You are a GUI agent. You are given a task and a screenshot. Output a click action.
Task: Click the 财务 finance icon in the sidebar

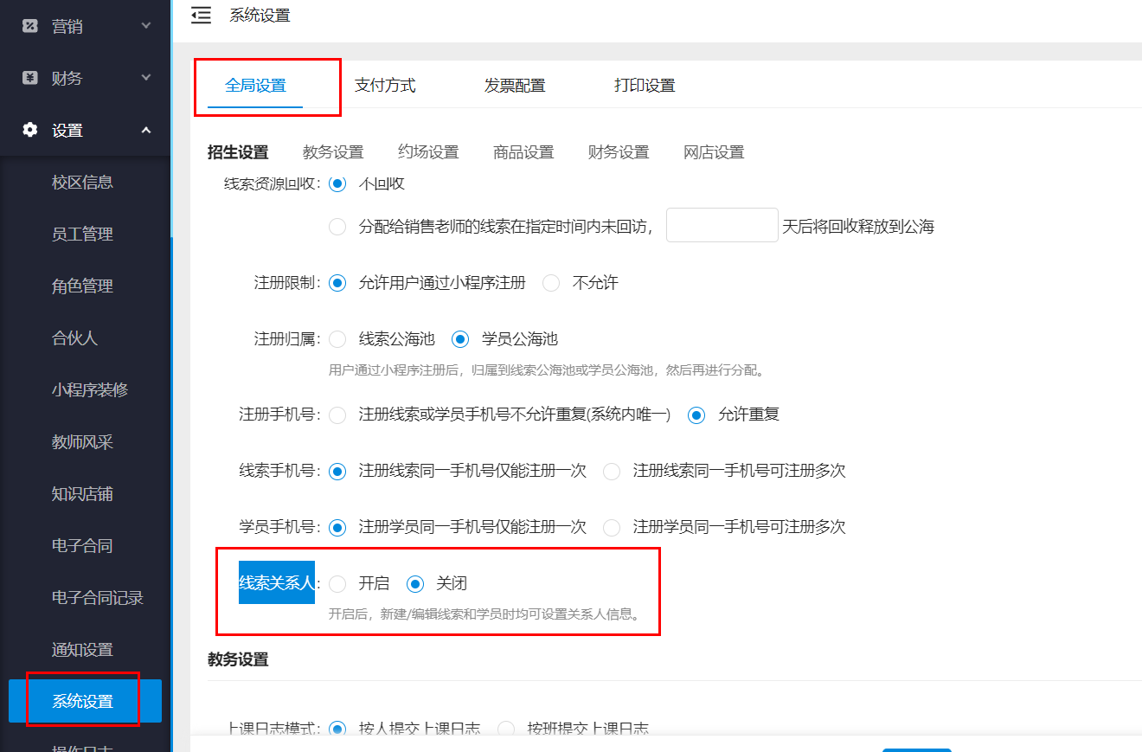(29, 78)
